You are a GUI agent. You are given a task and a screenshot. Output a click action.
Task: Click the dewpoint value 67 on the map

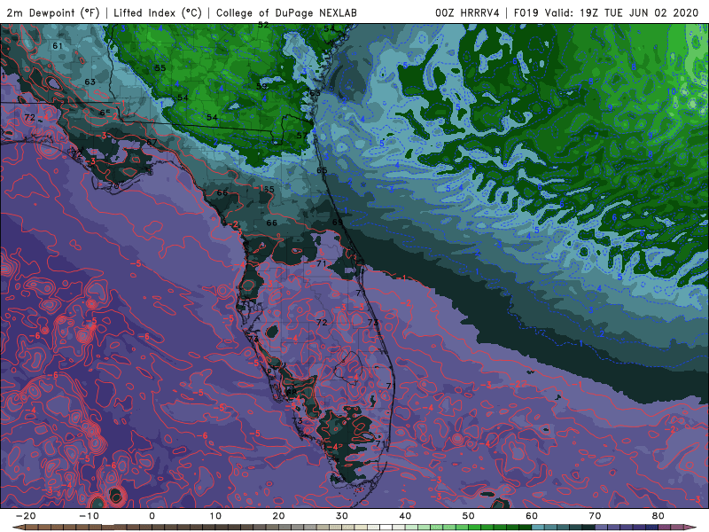(152, 142)
